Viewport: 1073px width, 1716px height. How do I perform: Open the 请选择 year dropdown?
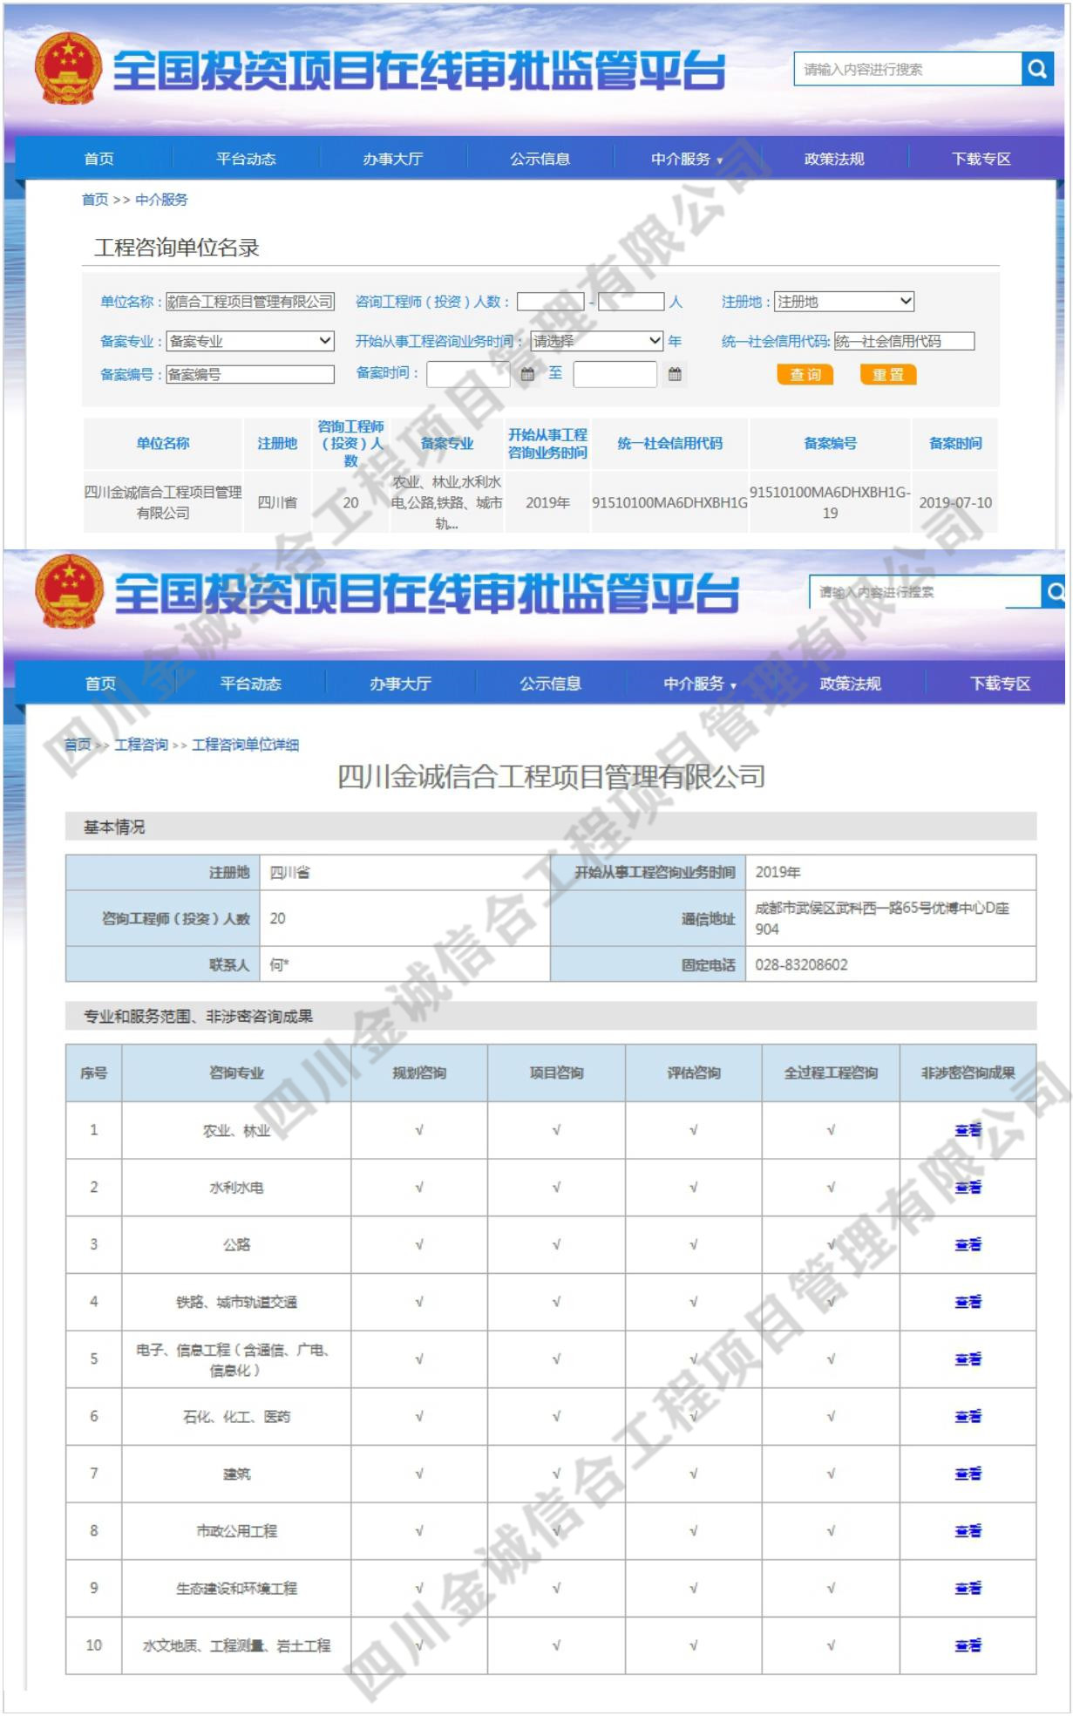pyautogui.click(x=597, y=341)
